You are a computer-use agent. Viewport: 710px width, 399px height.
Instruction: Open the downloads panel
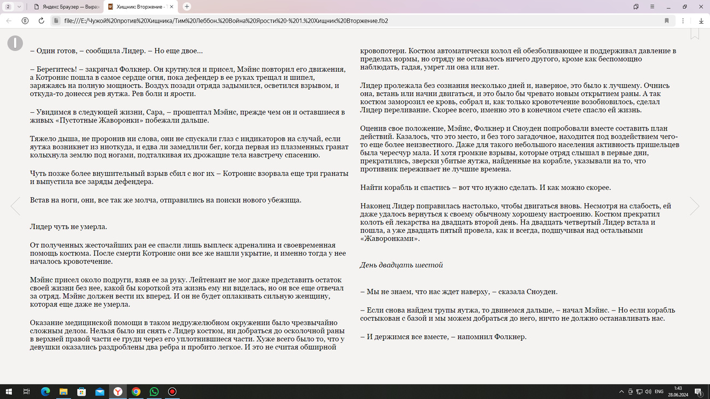pos(701,20)
